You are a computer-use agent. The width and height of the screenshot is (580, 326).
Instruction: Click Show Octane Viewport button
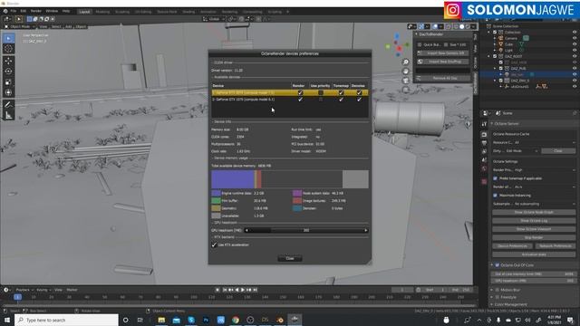534,229
